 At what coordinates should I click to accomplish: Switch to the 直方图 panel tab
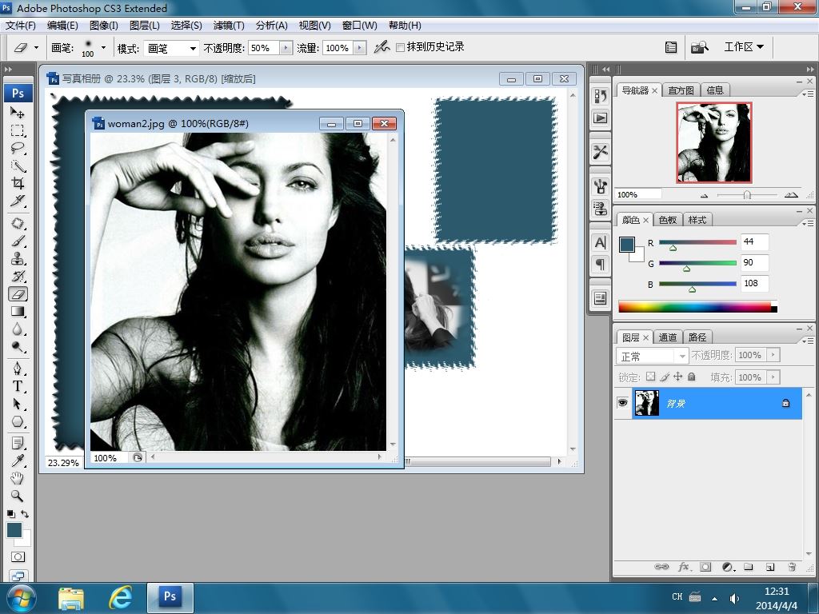pos(681,90)
